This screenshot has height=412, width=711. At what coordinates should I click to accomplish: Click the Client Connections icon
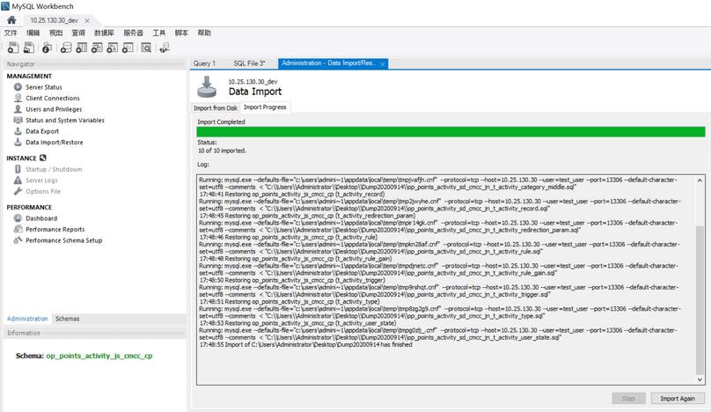(x=18, y=98)
